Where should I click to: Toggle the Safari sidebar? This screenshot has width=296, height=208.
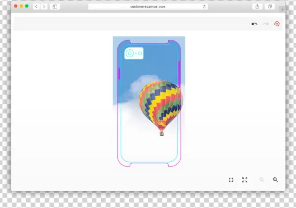click(x=54, y=6)
